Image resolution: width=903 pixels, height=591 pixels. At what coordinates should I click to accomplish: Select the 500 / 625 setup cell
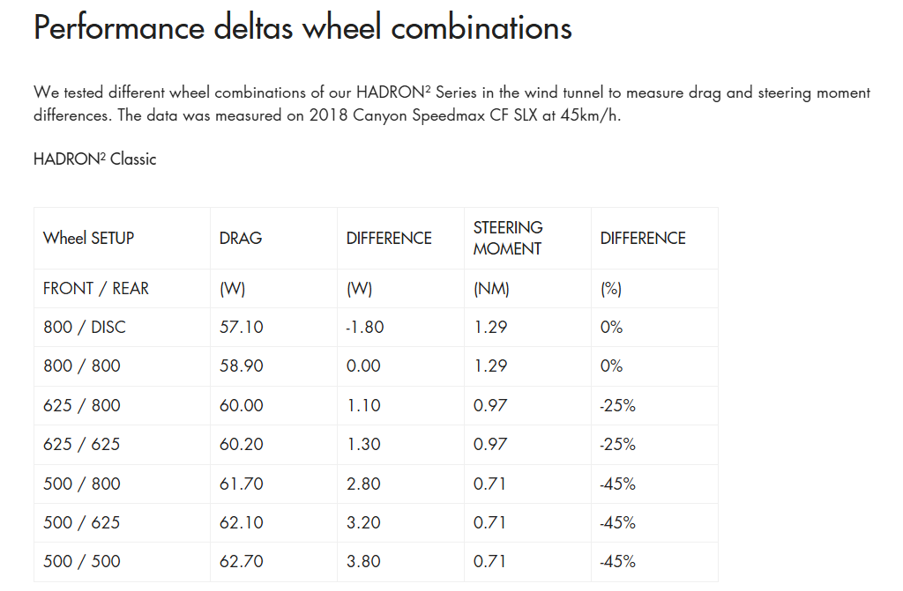(82, 522)
